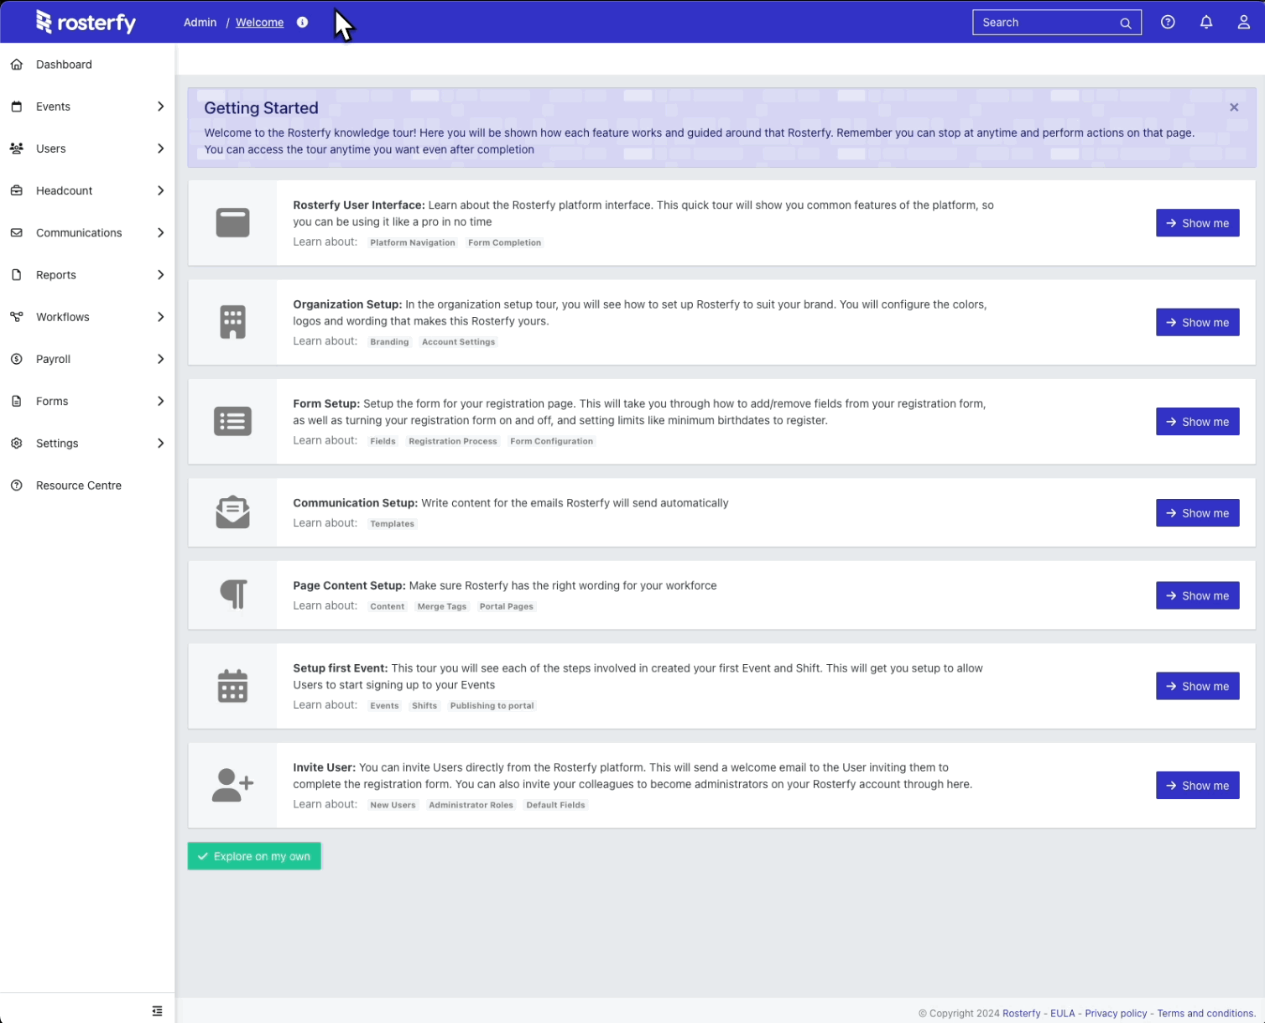Close the Getting Started banner
Viewport: 1265px width, 1023px height.
tap(1234, 107)
